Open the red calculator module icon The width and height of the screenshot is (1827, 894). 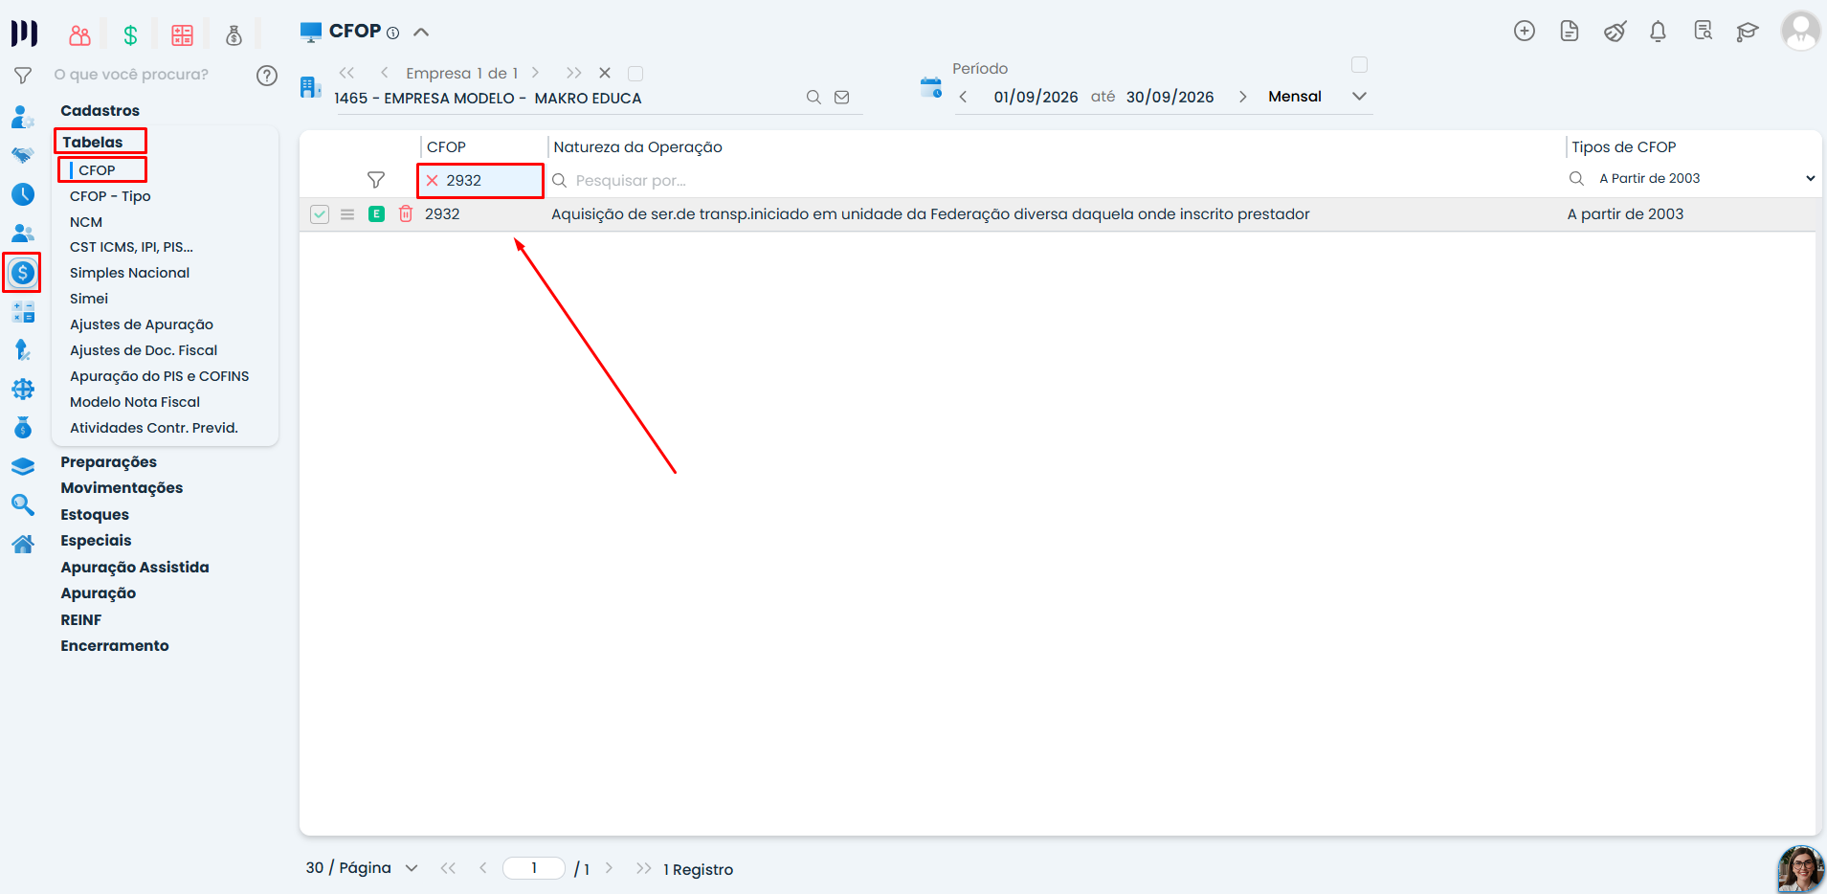pyautogui.click(x=182, y=36)
